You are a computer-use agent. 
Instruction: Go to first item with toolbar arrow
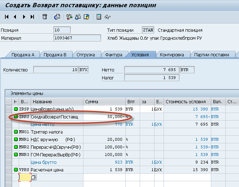point(6,17)
